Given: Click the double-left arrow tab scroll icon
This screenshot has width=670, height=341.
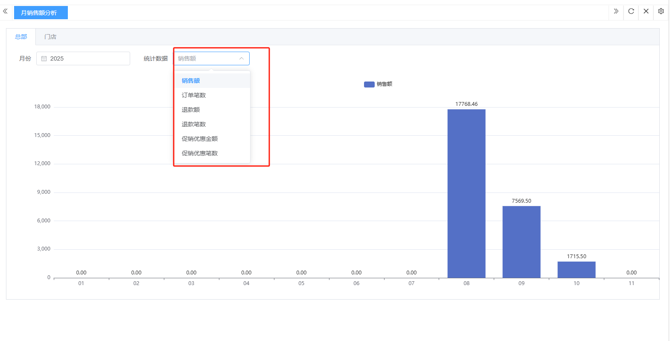Looking at the screenshot, I should point(5,12).
